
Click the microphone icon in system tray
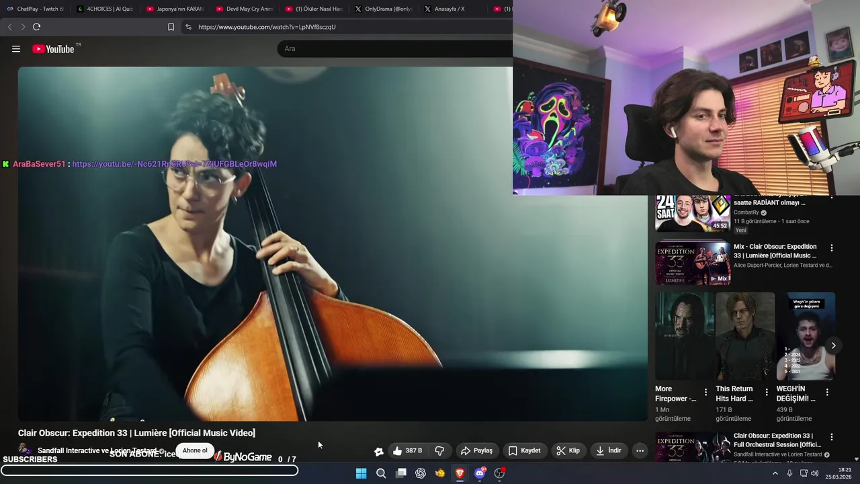789,473
